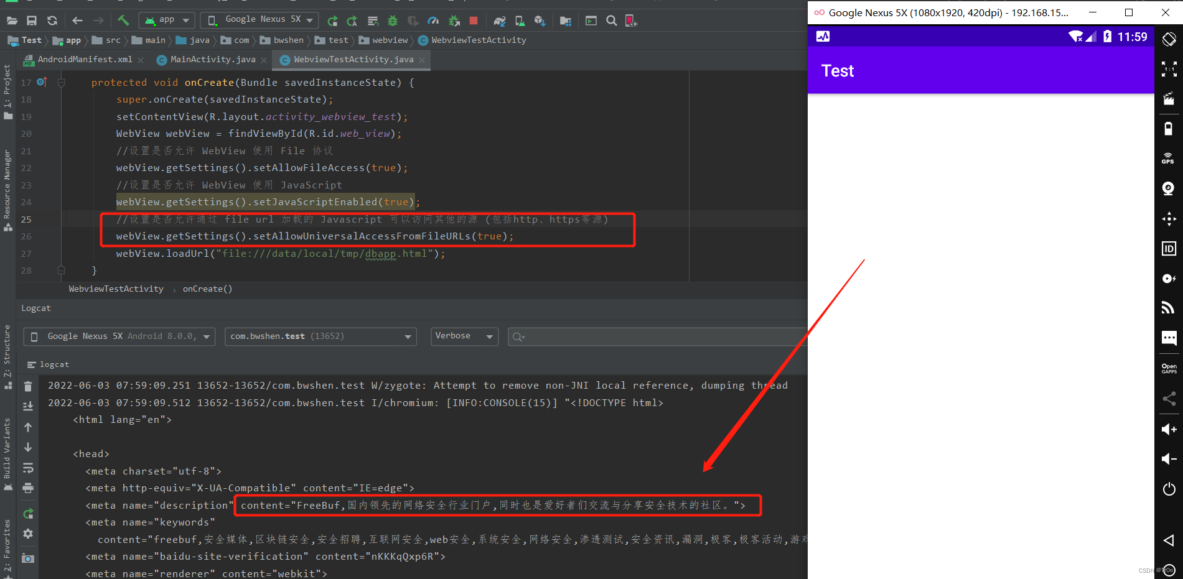This screenshot has height=579, width=1183.
Task: Rotate the emulator screen icon
Action: (1169, 39)
